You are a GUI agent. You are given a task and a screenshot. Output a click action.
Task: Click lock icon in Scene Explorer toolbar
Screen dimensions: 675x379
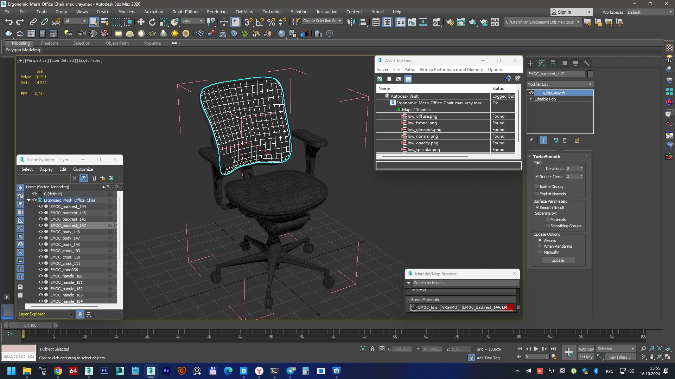[94, 178]
